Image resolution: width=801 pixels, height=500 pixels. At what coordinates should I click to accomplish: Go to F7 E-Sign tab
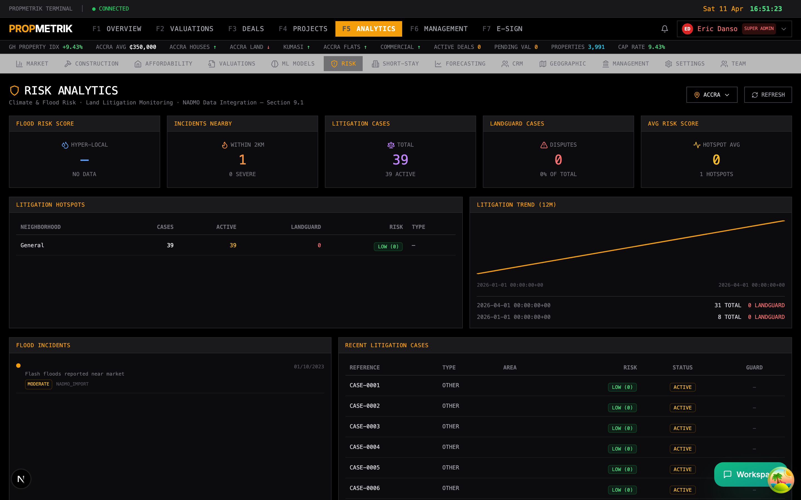tap(503, 29)
